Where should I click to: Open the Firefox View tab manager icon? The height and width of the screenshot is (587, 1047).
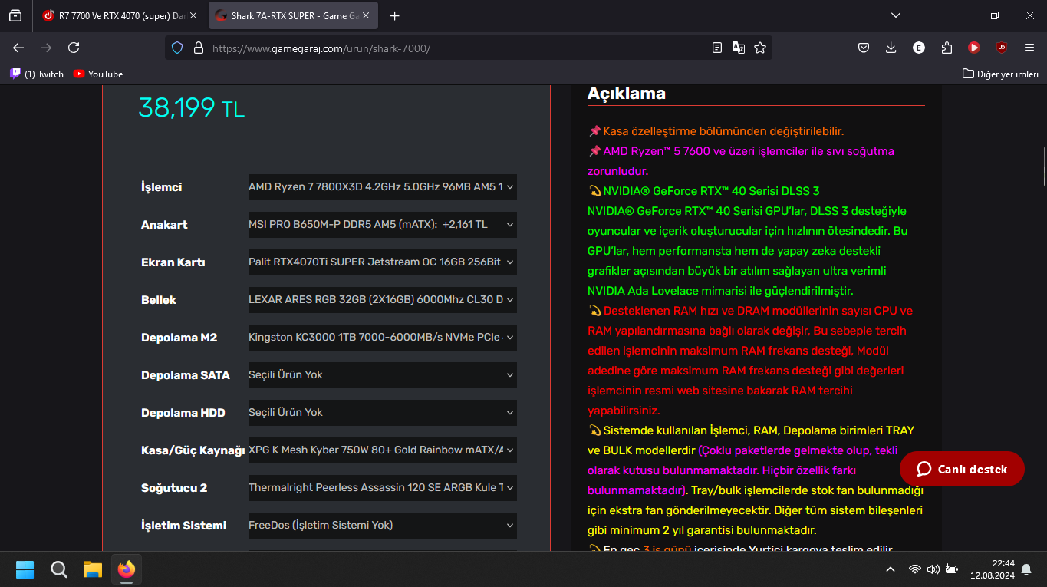click(x=15, y=15)
